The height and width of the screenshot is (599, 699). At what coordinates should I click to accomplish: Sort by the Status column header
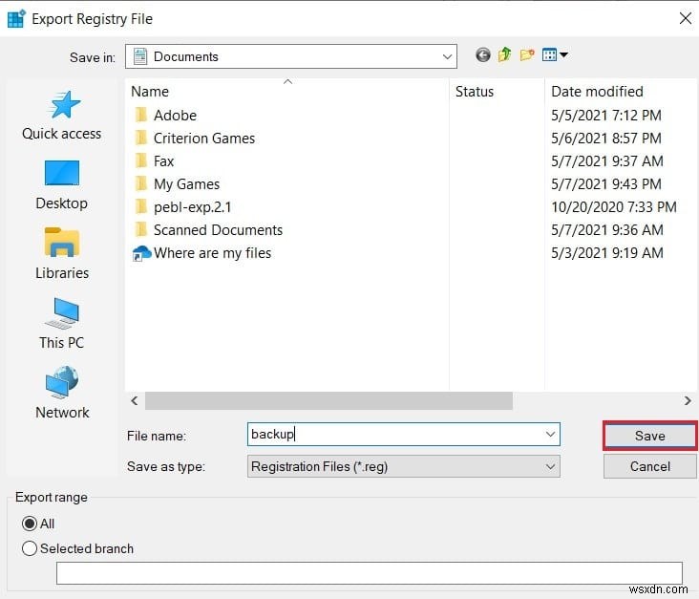pos(497,91)
